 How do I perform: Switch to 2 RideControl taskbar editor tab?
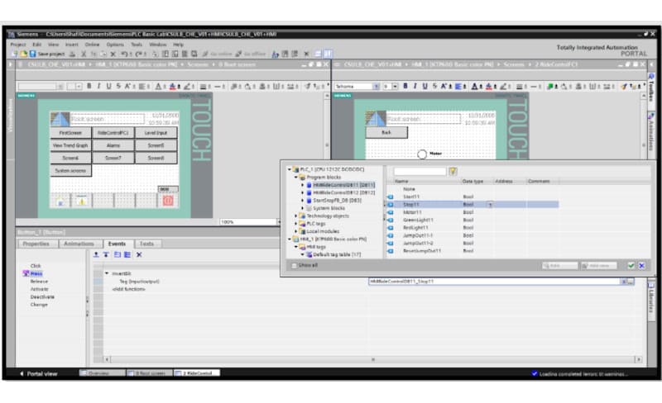pyautogui.click(x=197, y=373)
